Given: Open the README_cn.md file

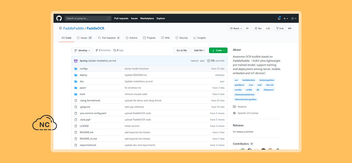Looking at the screenshot, I should [88, 139].
